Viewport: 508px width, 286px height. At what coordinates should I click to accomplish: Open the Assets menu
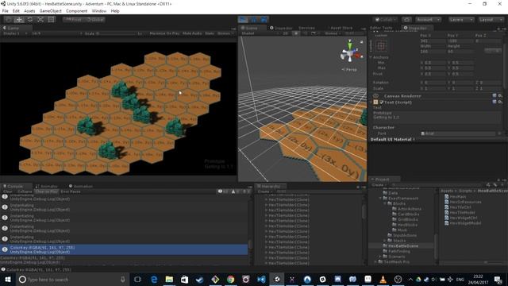point(29,11)
